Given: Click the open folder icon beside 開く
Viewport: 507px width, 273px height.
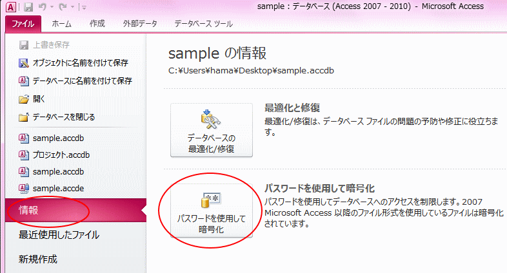Looking at the screenshot, I should tap(24, 99).
